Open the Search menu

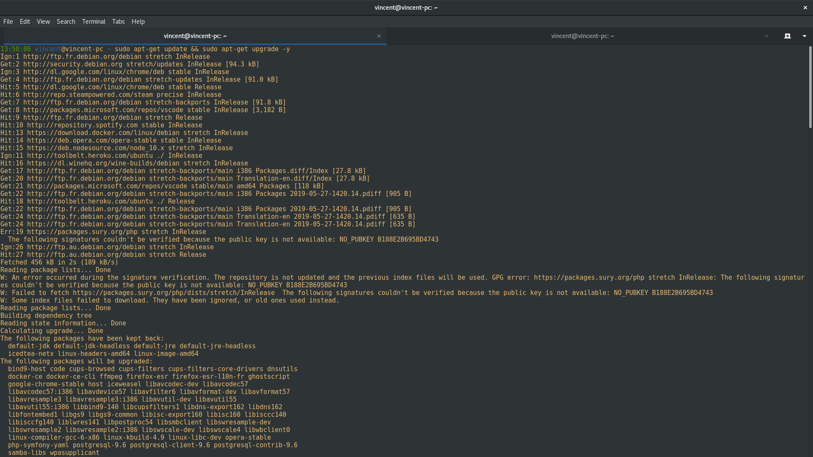pos(66,22)
